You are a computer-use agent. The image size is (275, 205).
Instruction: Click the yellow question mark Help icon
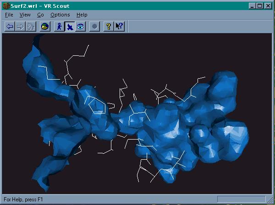pos(109,27)
